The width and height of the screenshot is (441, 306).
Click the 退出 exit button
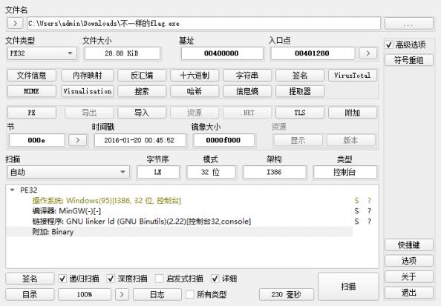408,293
